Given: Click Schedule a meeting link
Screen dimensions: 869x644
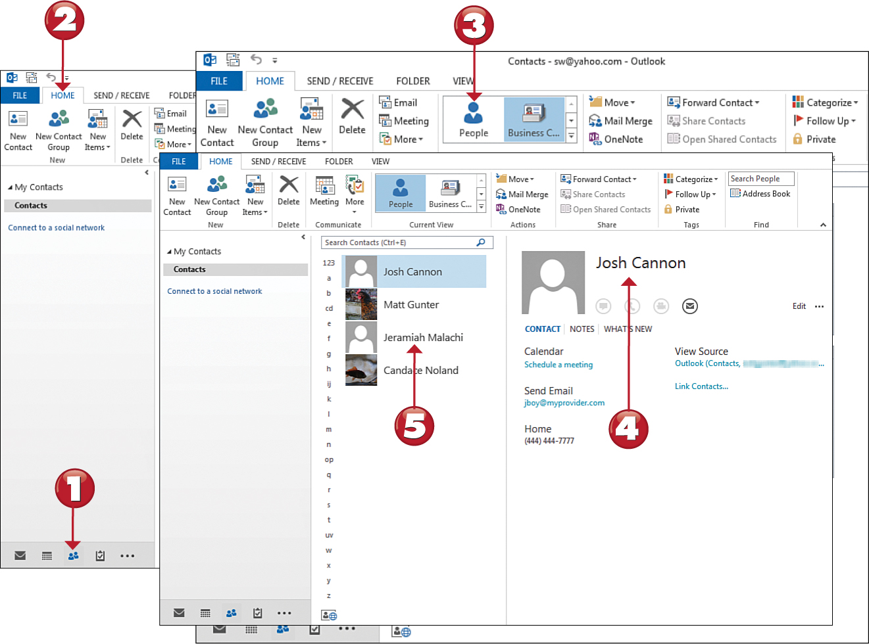Looking at the screenshot, I should coord(559,365).
